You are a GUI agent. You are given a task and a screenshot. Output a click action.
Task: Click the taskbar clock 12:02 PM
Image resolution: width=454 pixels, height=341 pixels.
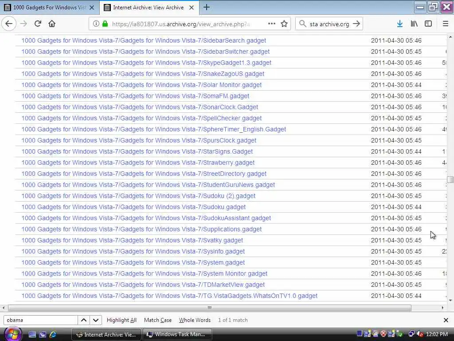pyautogui.click(x=437, y=334)
